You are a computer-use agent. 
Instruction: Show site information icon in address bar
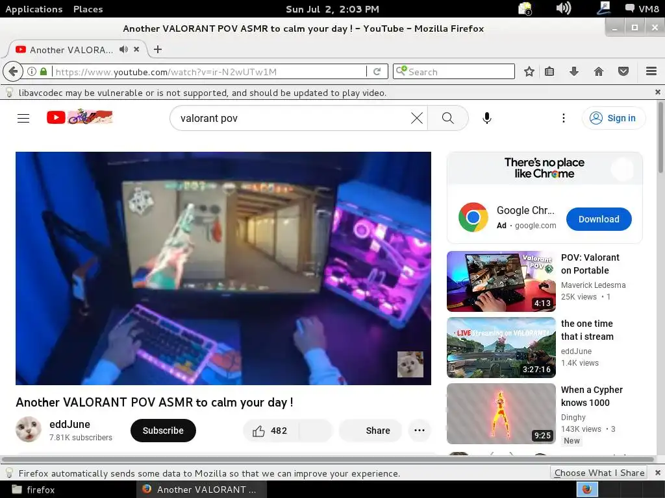31,71
